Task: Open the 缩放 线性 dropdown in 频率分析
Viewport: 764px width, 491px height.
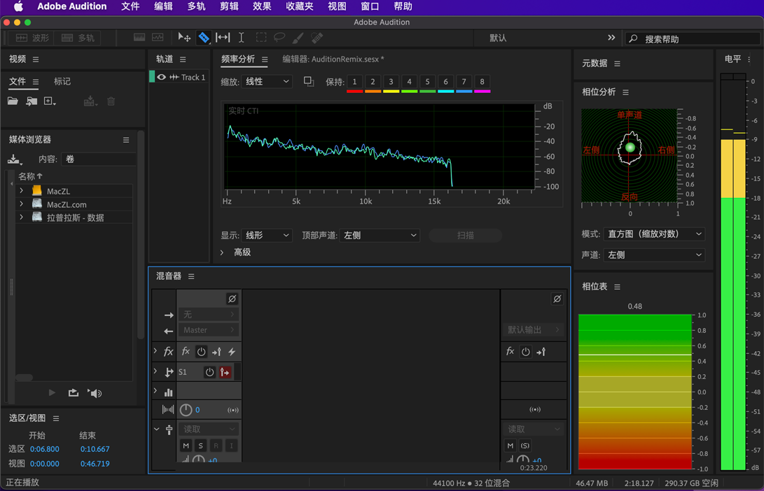Action: tap(267, 82)
